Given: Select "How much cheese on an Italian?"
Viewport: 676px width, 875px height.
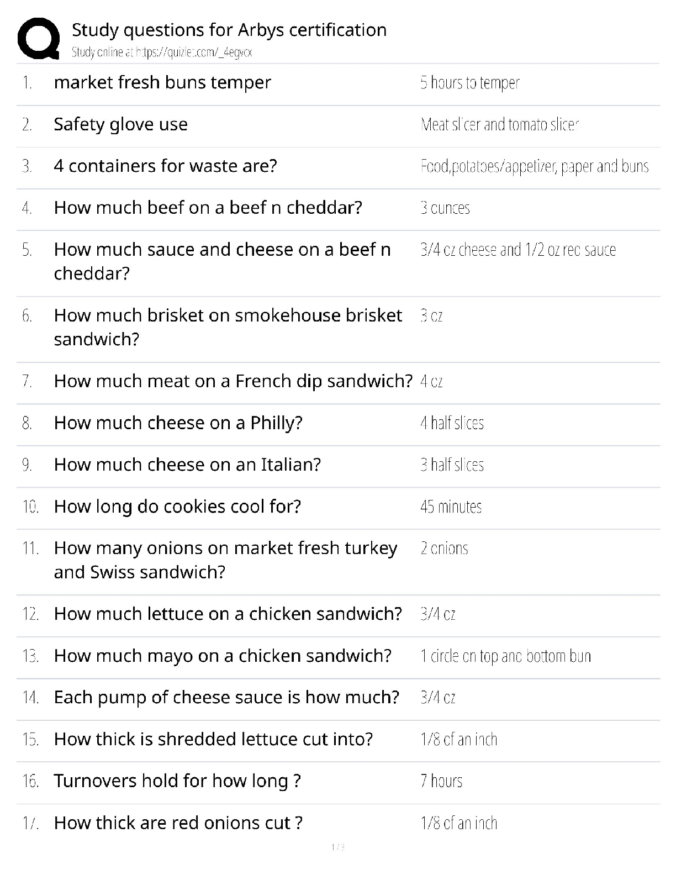Looking at the screenshot, I should (x=187, y=465).
